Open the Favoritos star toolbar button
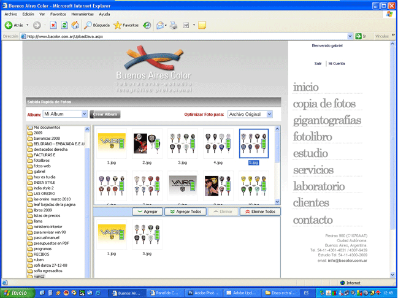Viewport: 398px width, 298px height. pyautogui.click(x=126, y=25)
